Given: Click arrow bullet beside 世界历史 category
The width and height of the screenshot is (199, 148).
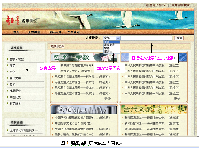Looking at the screenshot, I should coord(8,91).
